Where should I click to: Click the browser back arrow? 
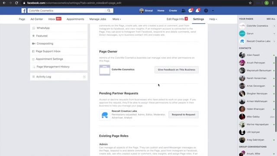tap(4, 3)
